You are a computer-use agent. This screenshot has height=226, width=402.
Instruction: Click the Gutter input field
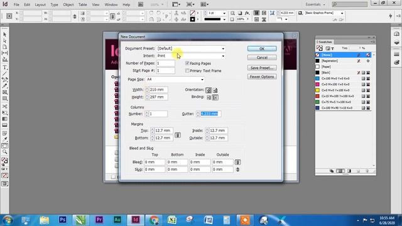[x=210, y=114]
